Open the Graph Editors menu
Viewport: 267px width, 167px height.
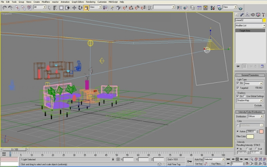pos(77,2)
